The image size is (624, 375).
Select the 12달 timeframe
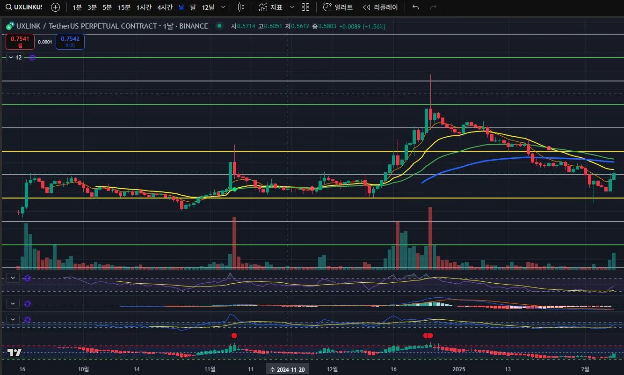pos(208,7)
